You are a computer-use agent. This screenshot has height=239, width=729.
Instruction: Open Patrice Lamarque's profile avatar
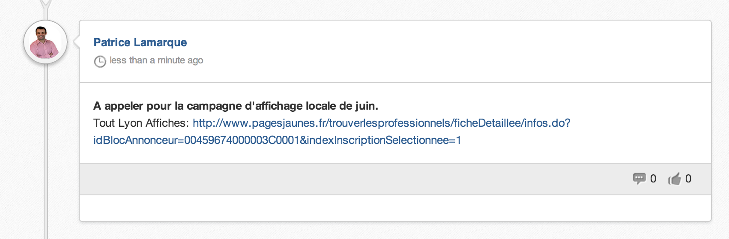click(x=45, y=42)
